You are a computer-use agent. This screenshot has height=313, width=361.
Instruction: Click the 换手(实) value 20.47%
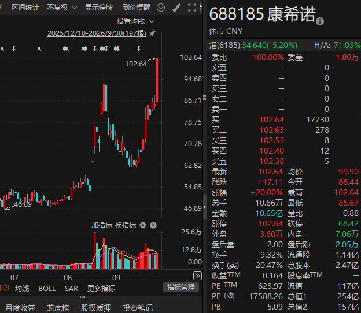coord(270,266)
